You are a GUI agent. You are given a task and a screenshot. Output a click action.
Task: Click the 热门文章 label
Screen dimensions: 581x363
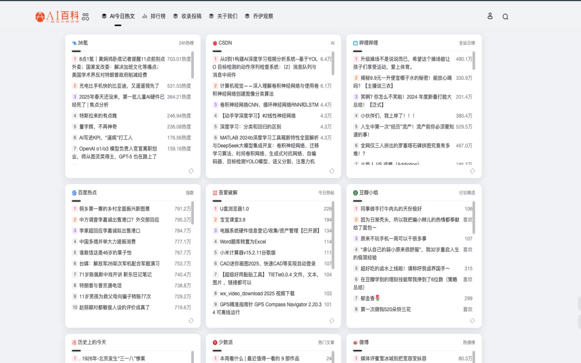pyautogui.click(x=326, y=343)
